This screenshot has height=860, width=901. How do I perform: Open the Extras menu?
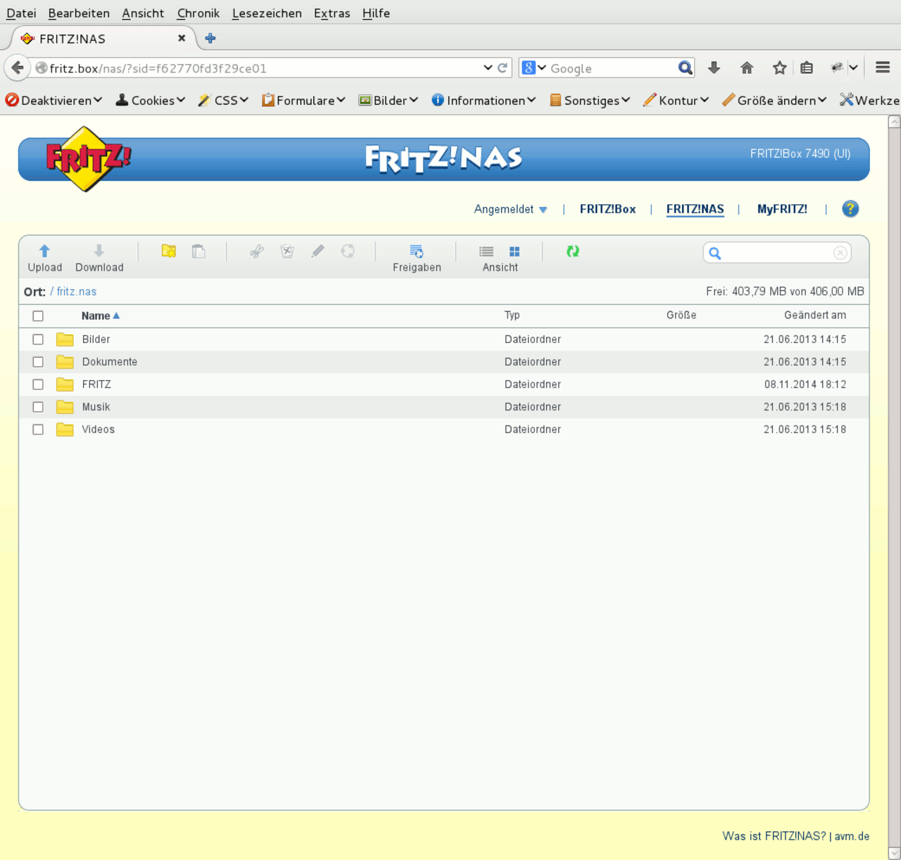pyautogui.click(x=332, y=13)
